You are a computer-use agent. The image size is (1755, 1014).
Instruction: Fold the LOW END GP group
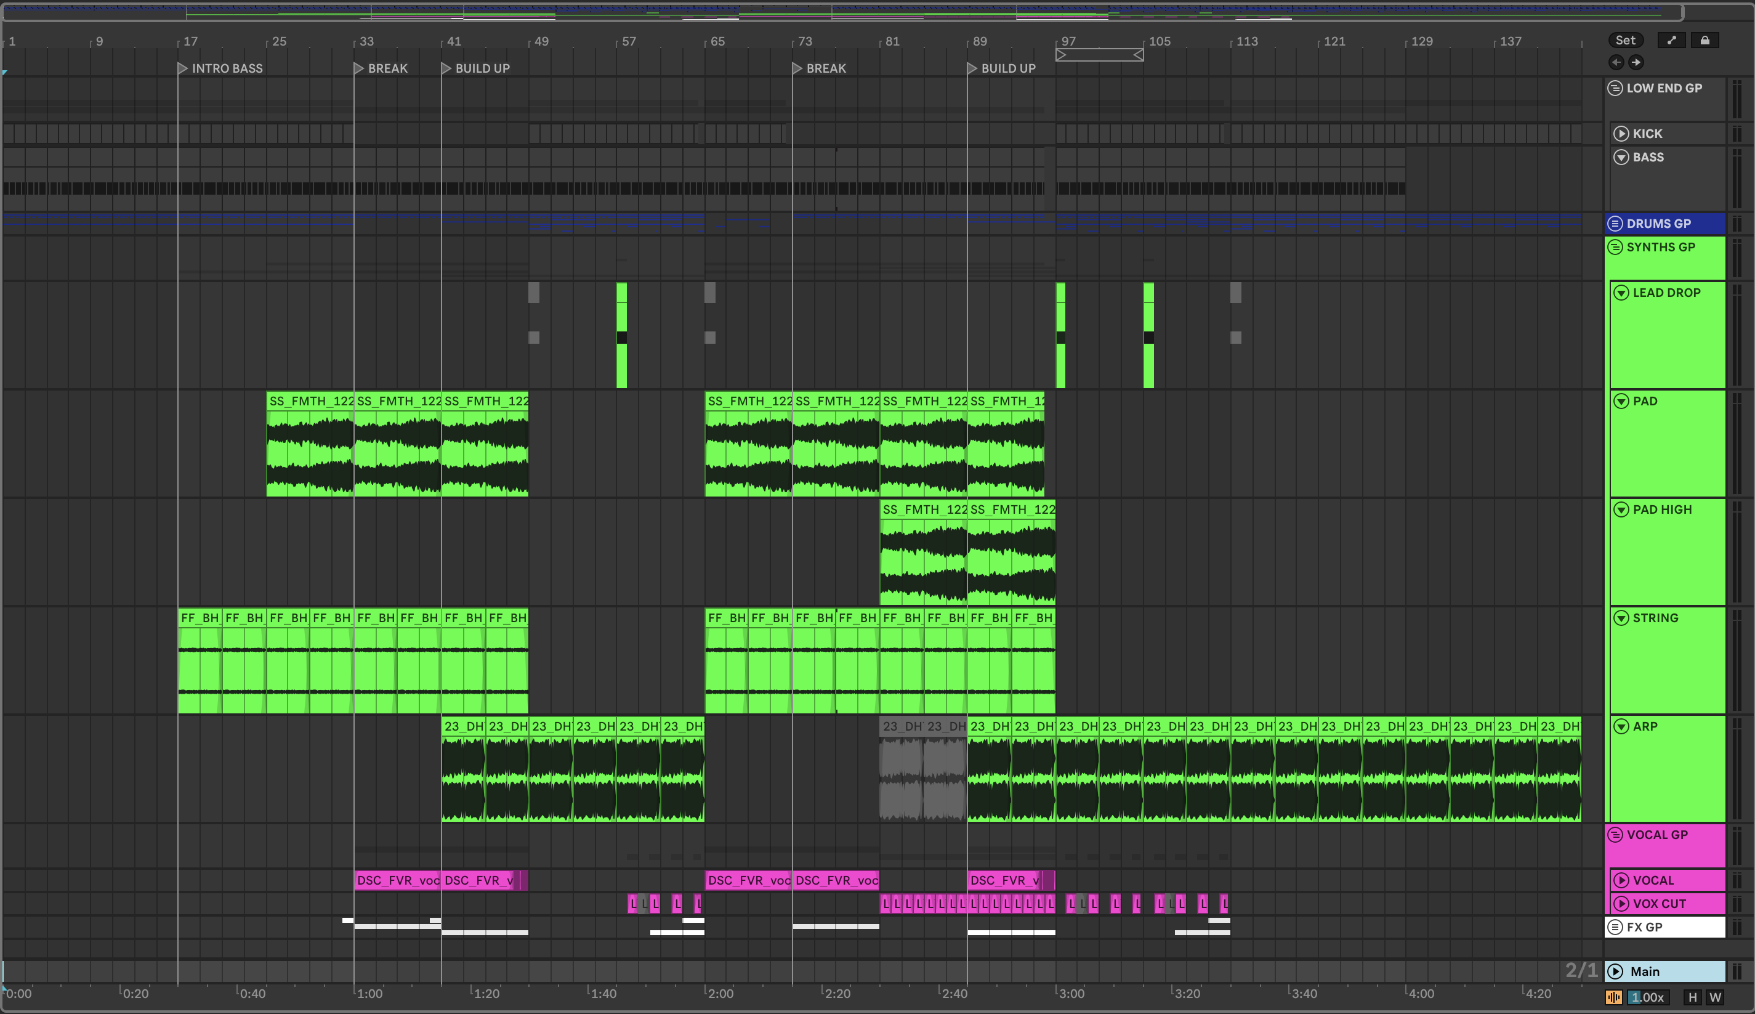pyautogui.click(x=1615, y=89)
